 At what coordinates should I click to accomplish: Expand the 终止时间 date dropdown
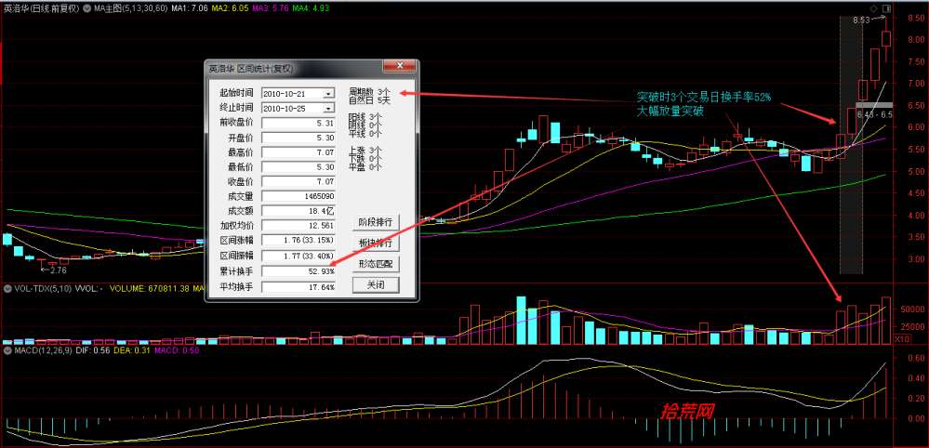coord(327,109)
